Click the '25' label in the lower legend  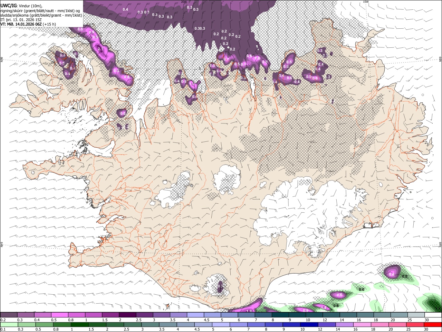(408, 330)
